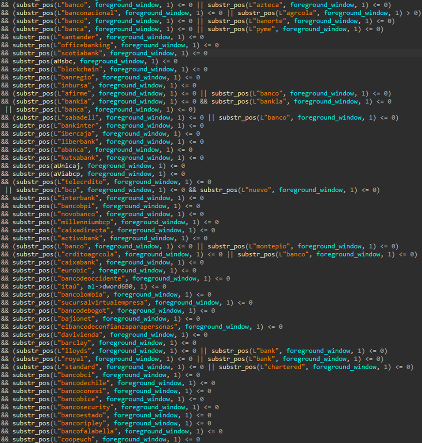Click the "royal" string
This screenshot has width=422, height=443.
coord(74,359)
